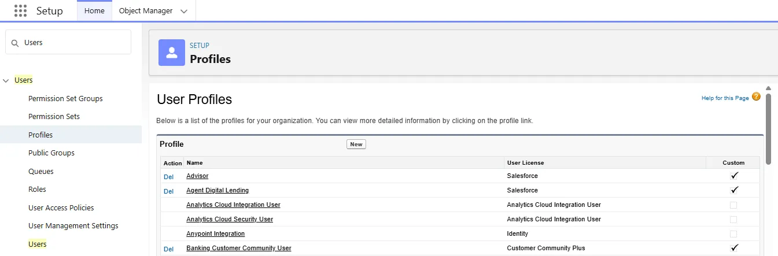
Task: Open the Object Manager dropdown chevron
Action: [x=184, y=11]
